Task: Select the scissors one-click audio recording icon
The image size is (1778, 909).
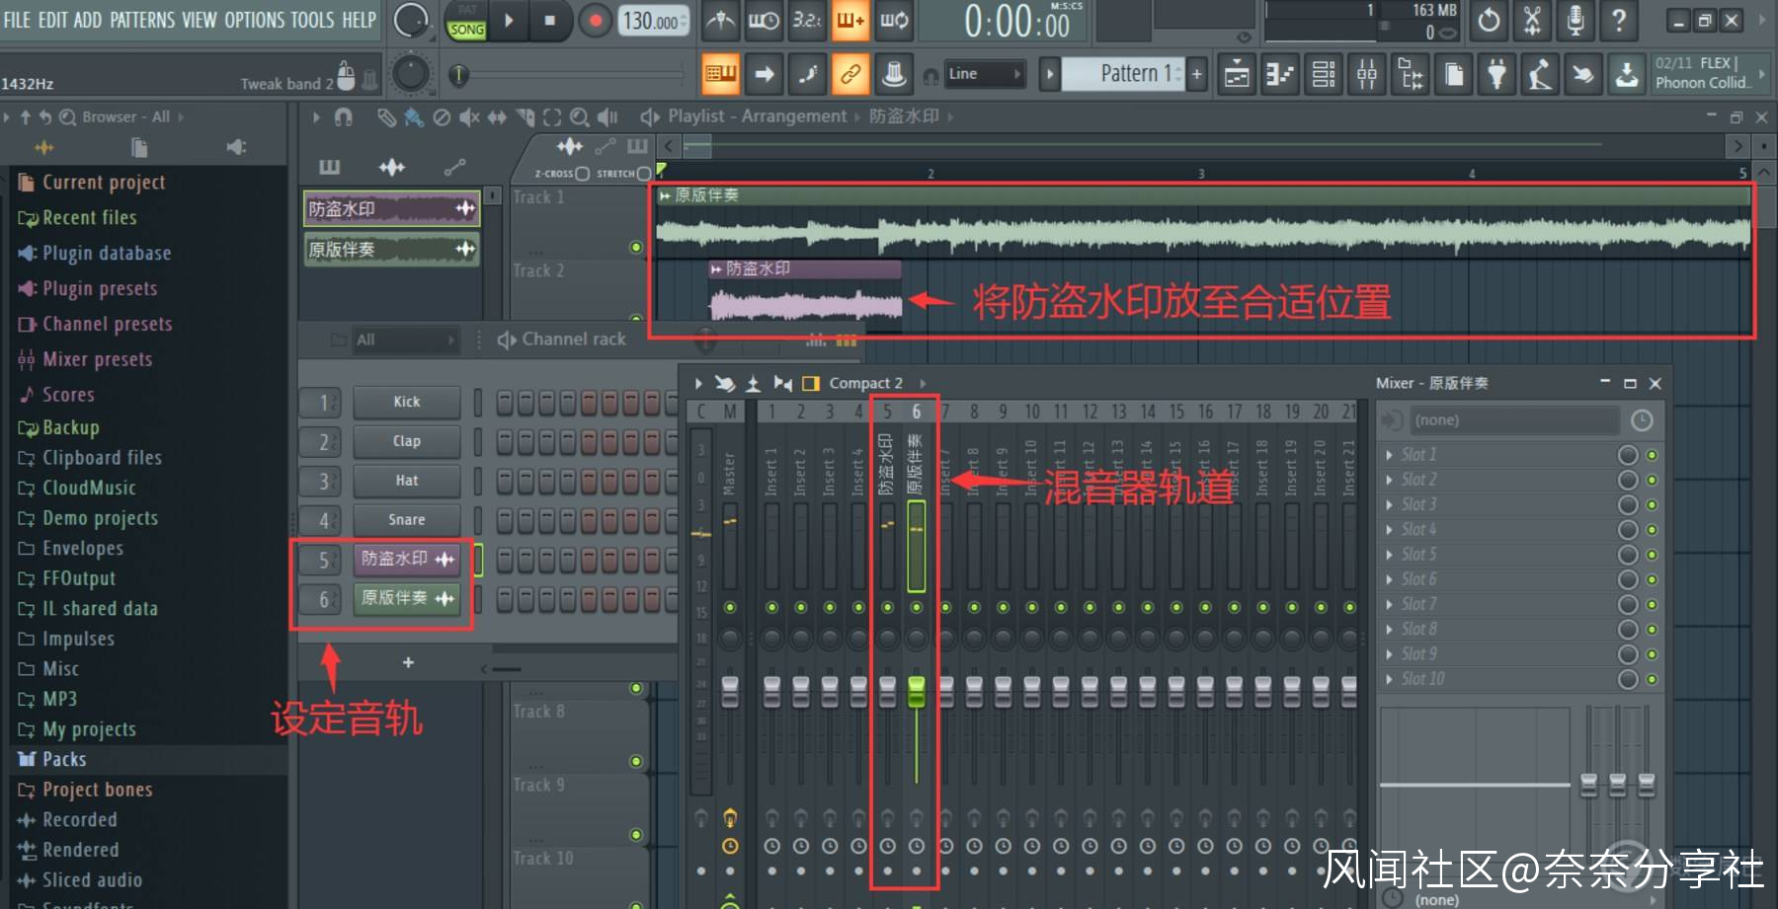Action: click(x=1532, y=21)
